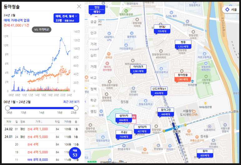Select the 현대2 705세대 map marker
Image resolution: width=241 pixels, height=165 pixels.
[x=162, y=29]
